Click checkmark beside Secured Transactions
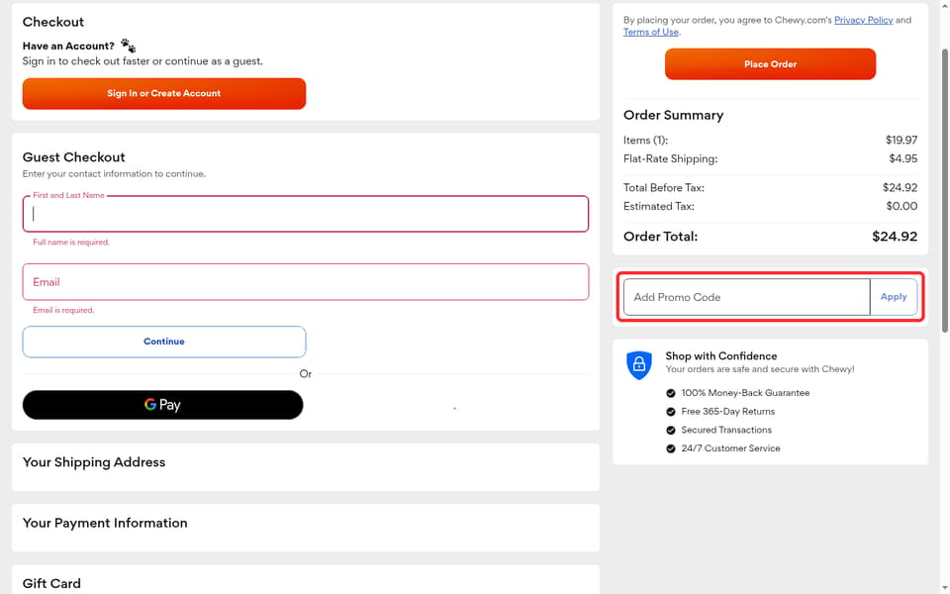 click(x=671, y=431)
